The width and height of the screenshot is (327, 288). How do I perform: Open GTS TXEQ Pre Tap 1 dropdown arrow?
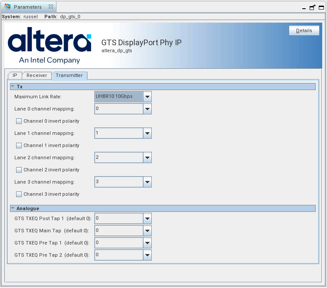(x=147, y=243)
